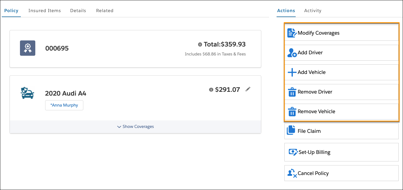
Task: Click the Cancel Policy action
Action: coord(313,173)
